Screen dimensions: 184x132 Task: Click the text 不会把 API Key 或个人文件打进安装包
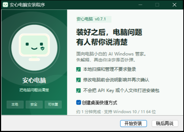point(121,90)
